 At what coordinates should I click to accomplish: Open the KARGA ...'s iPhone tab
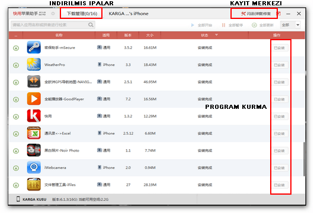(x=129, y=14)
